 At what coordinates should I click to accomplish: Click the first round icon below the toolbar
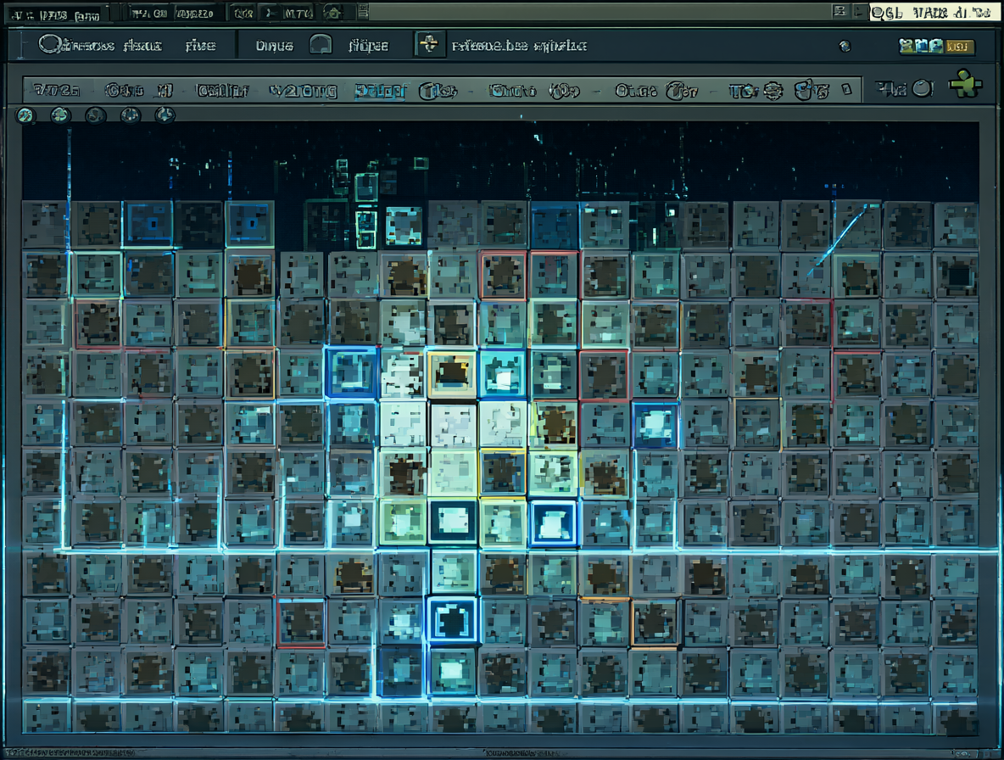pyautogui.click(x=25, y=115)
